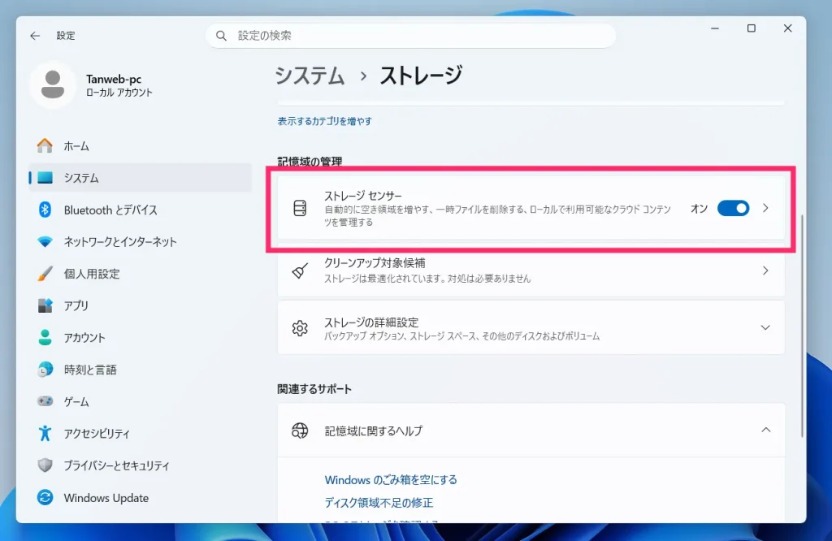
Task: Click the gaming controller icon
Action: pos(45,401)
